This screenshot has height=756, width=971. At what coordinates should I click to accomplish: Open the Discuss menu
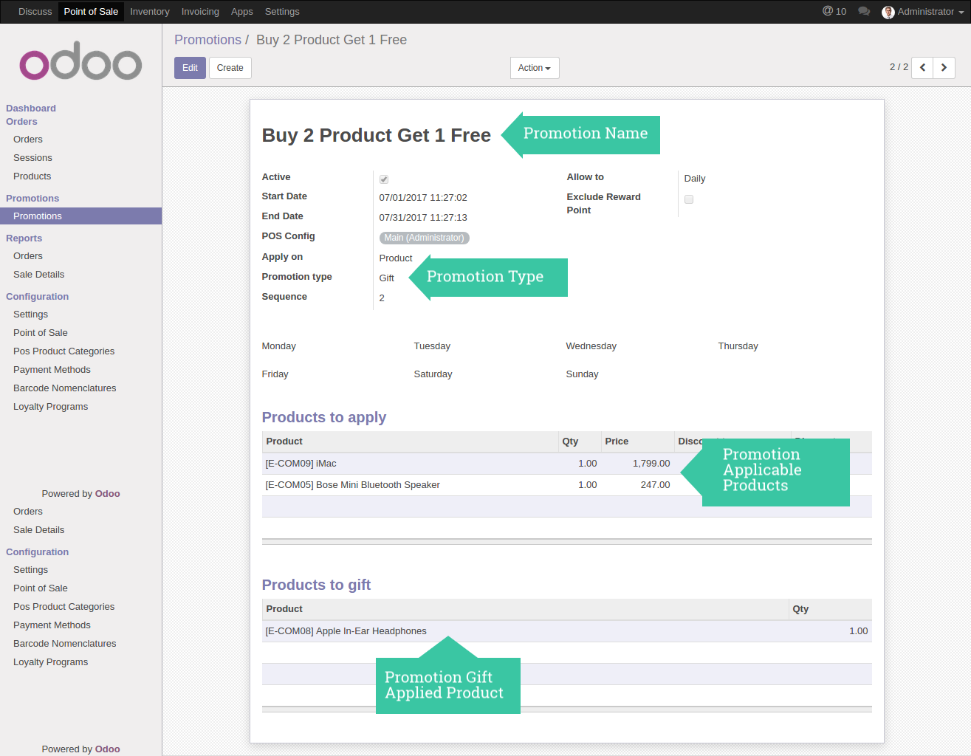(x=35, y=12)
